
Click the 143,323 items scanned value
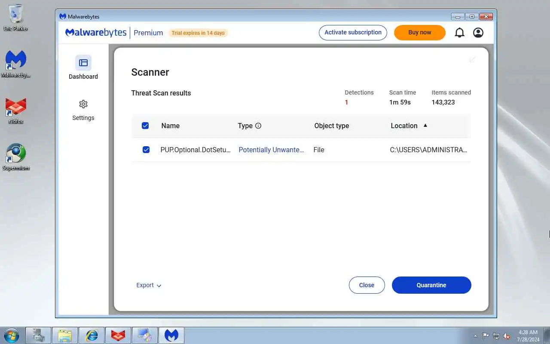(443, 102)
